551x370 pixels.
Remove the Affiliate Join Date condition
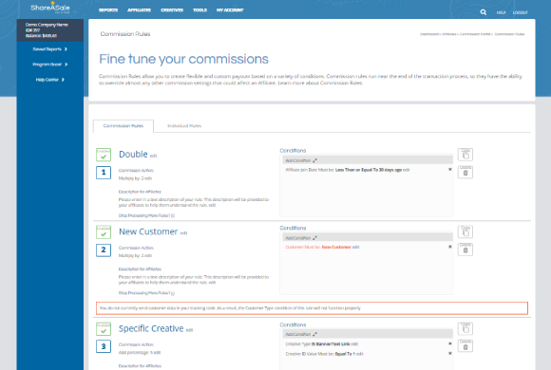point(449,170)
